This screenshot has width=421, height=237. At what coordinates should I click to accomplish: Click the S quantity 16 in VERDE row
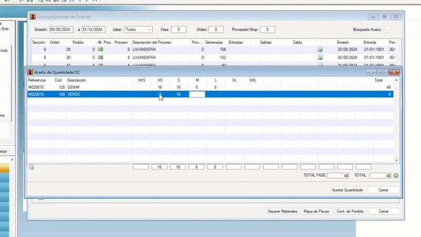click(x=178, y=94)
